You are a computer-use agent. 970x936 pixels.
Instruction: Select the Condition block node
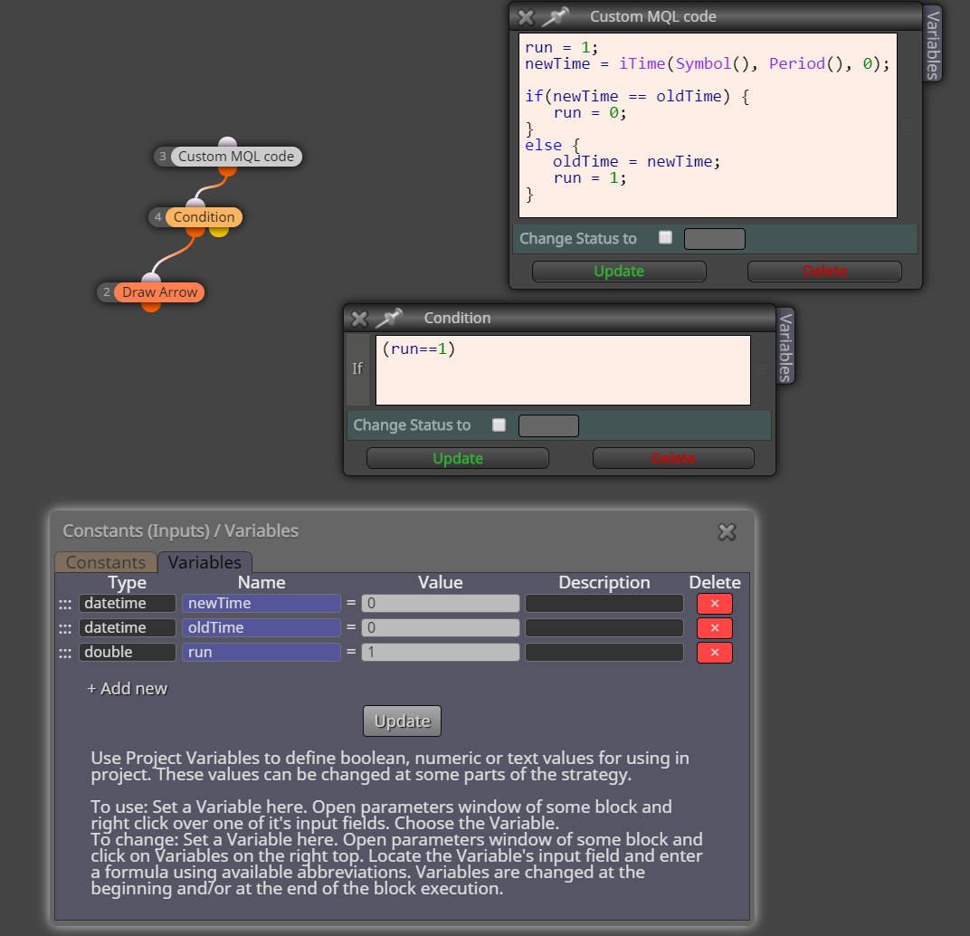(204, 217)
